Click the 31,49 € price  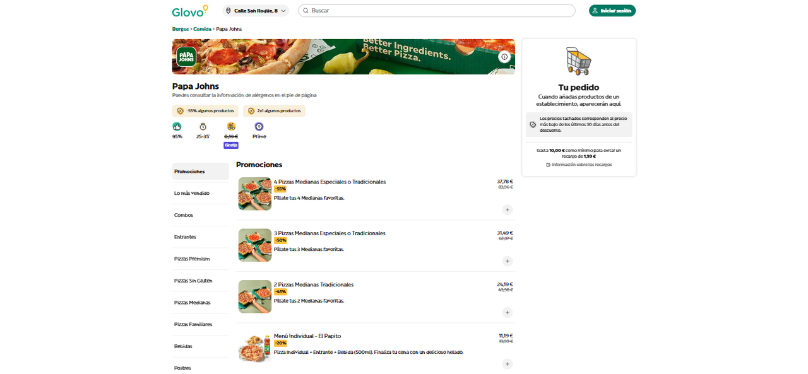coord(505,233)
